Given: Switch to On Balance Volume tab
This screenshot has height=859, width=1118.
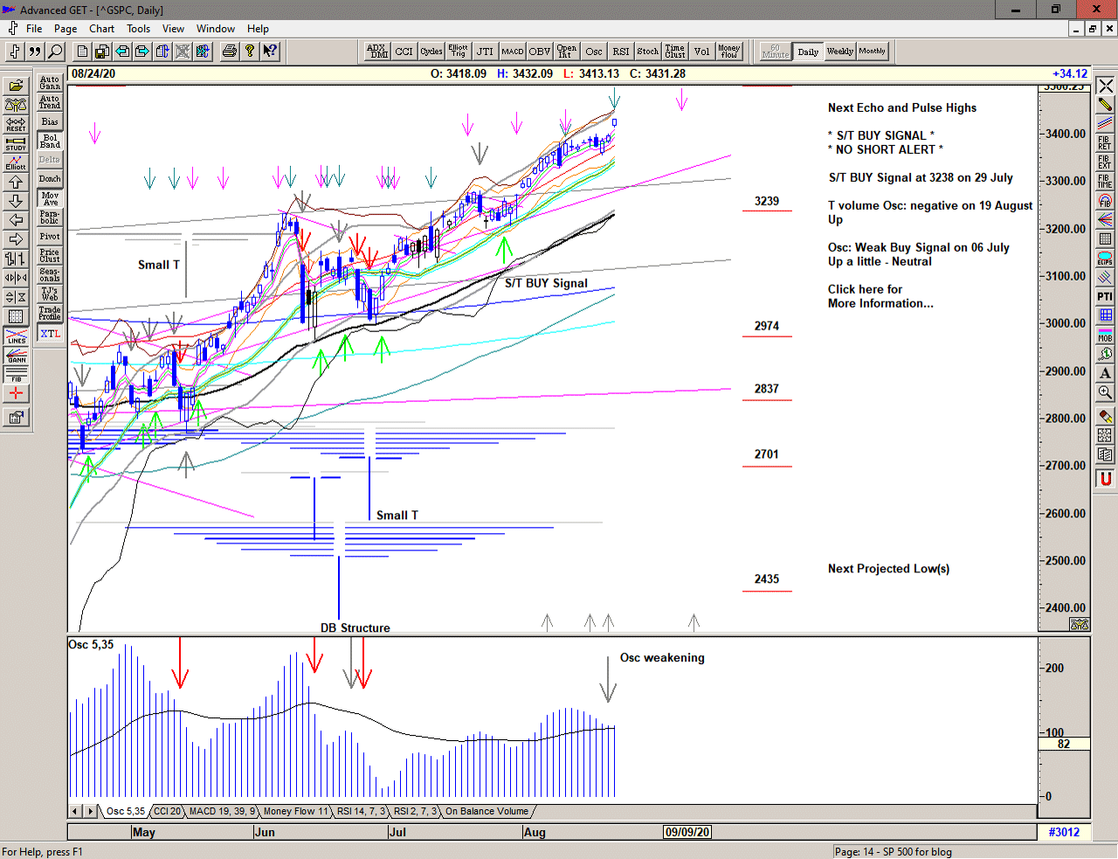Looking at the screenshot, I should pos(487,812).
